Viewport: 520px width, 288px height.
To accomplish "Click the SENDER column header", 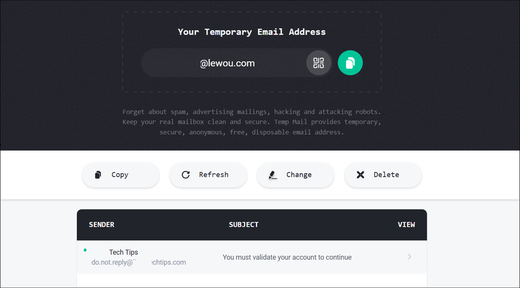I will 101,224.
